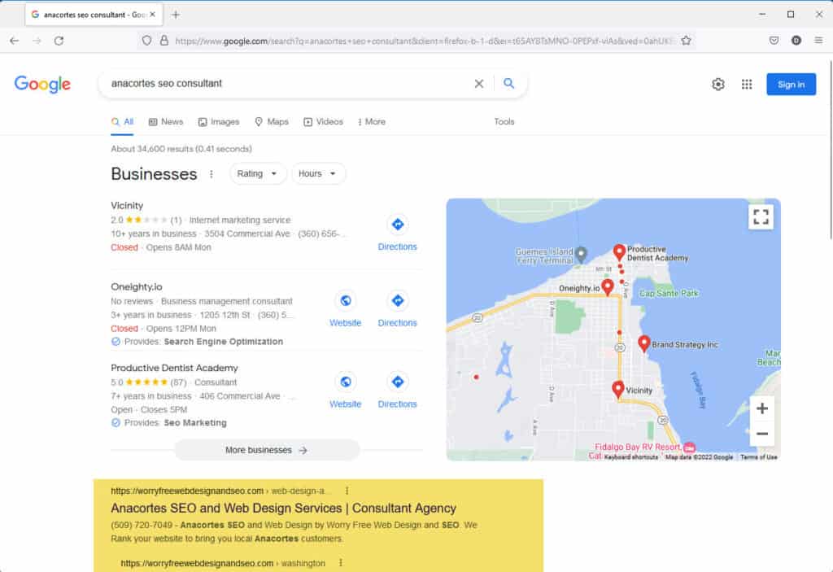Open Anacortes SEO and Web Design Services result
833x572 pixels.
283,509
